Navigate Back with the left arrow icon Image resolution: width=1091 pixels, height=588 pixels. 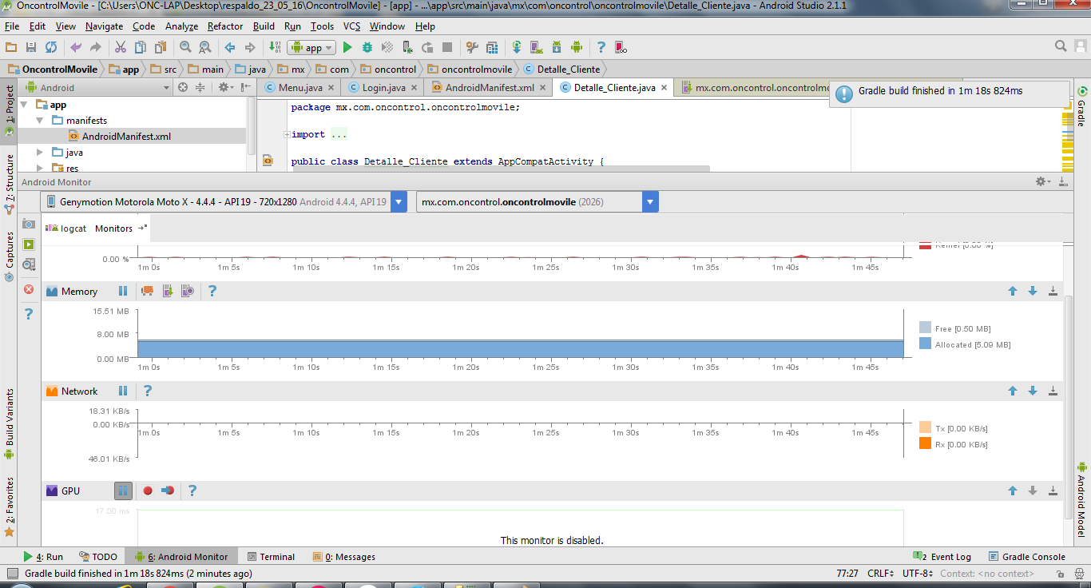coord(230,48)
